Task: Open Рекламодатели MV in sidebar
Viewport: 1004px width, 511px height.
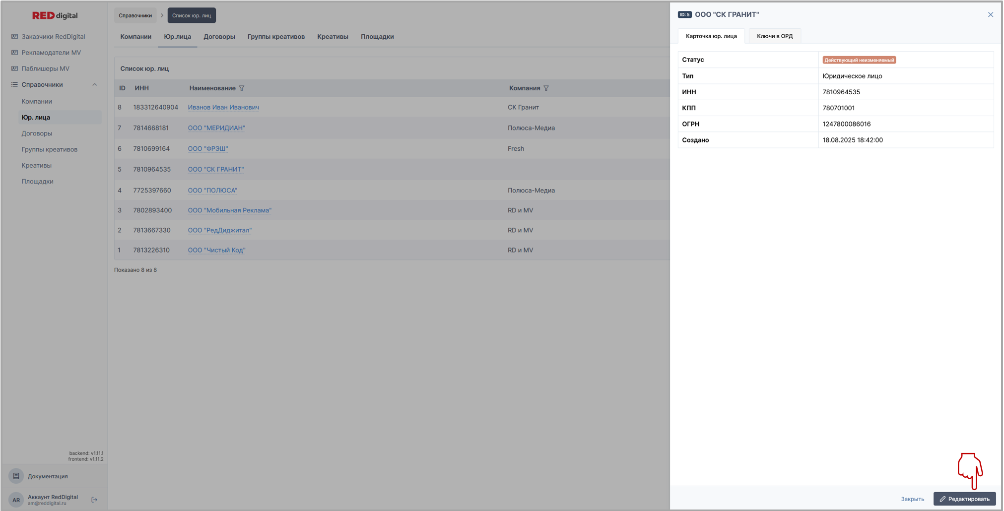Action: pos(51,53)
